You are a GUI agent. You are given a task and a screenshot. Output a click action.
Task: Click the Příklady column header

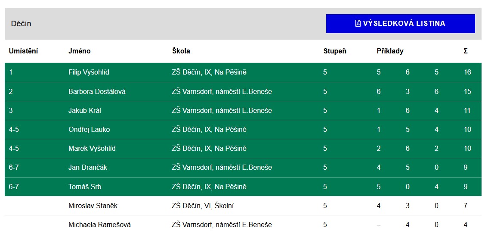click(390, 51)
